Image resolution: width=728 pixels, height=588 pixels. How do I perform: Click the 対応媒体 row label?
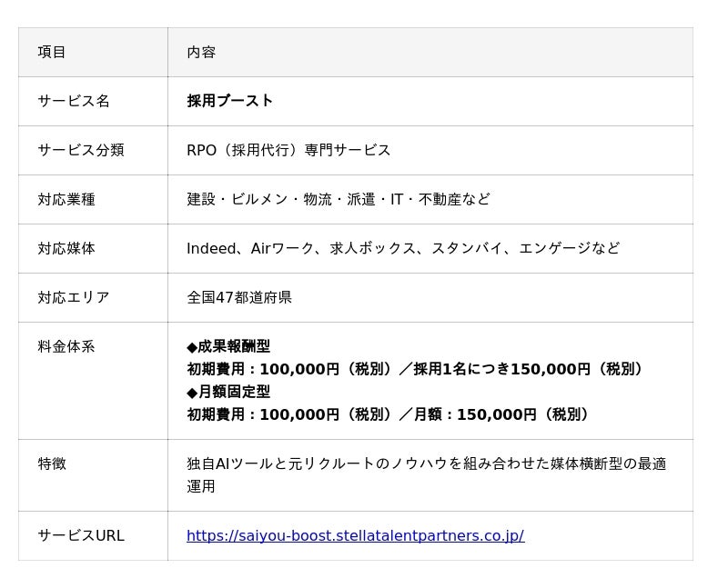click(x=66, y=248)
